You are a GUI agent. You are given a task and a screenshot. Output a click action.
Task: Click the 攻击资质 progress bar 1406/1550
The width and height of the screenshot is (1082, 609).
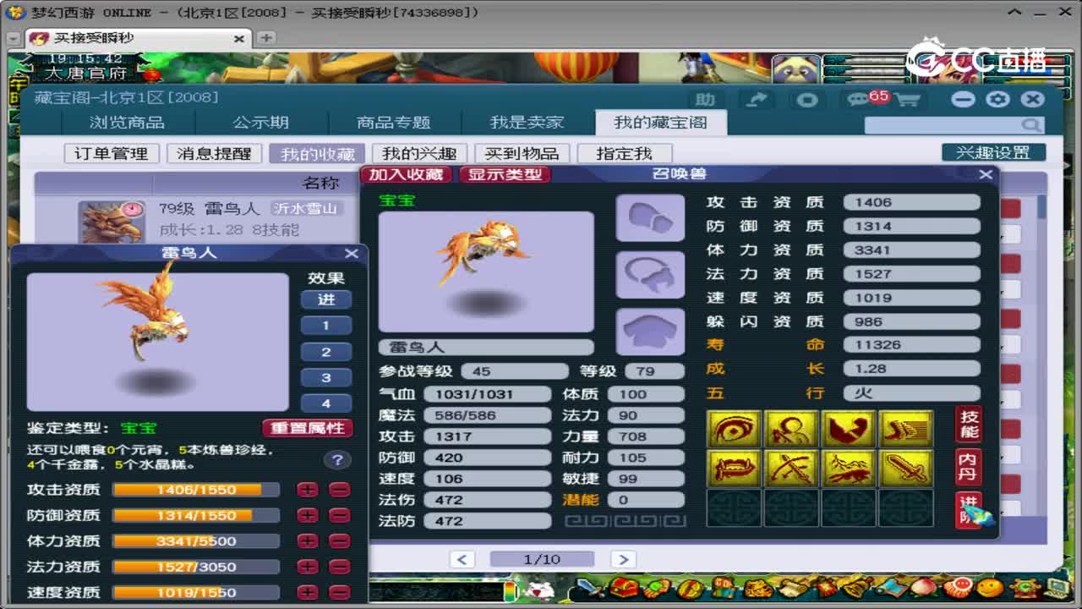point(196,490)
